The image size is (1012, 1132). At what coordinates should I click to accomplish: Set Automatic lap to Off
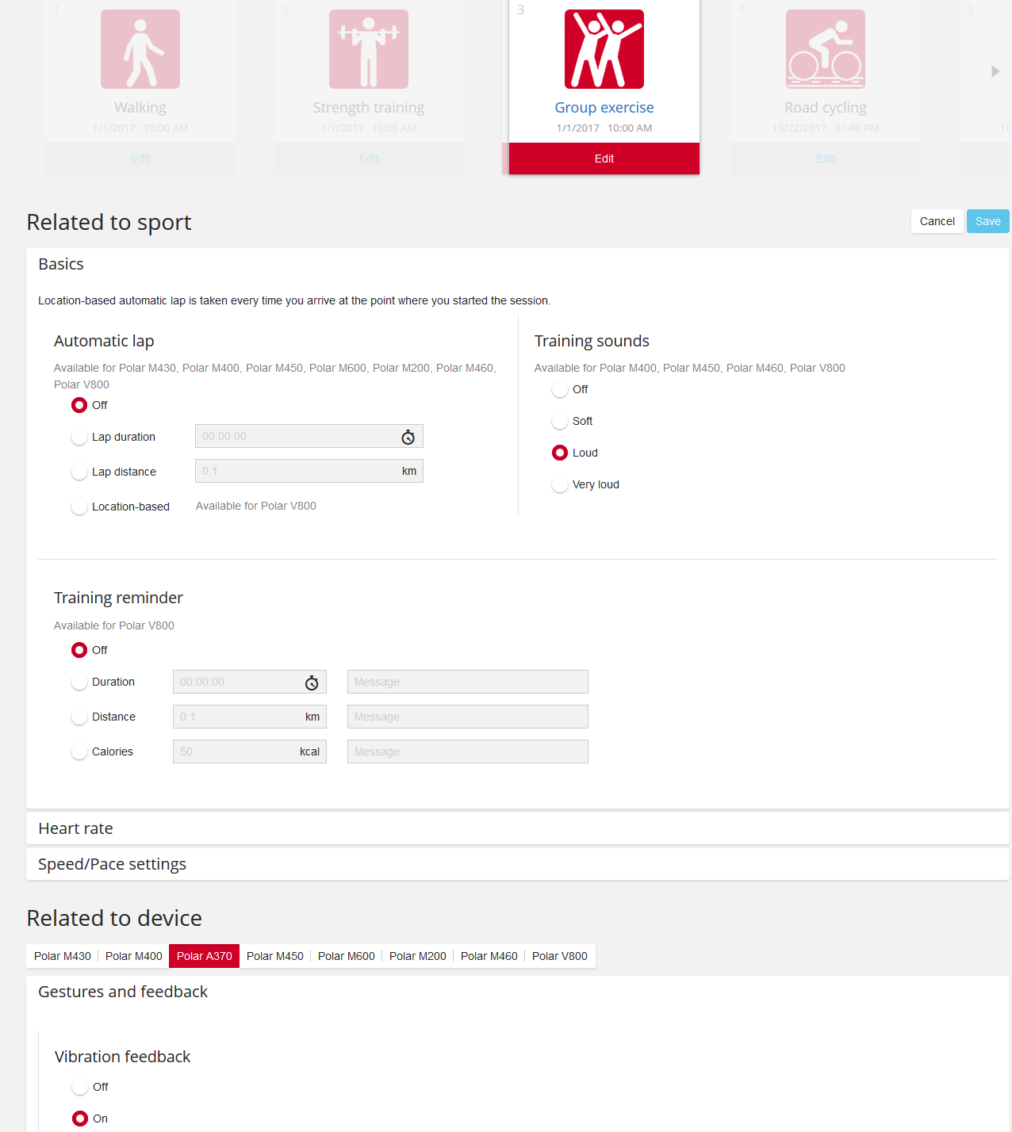(x=79, y=405)
